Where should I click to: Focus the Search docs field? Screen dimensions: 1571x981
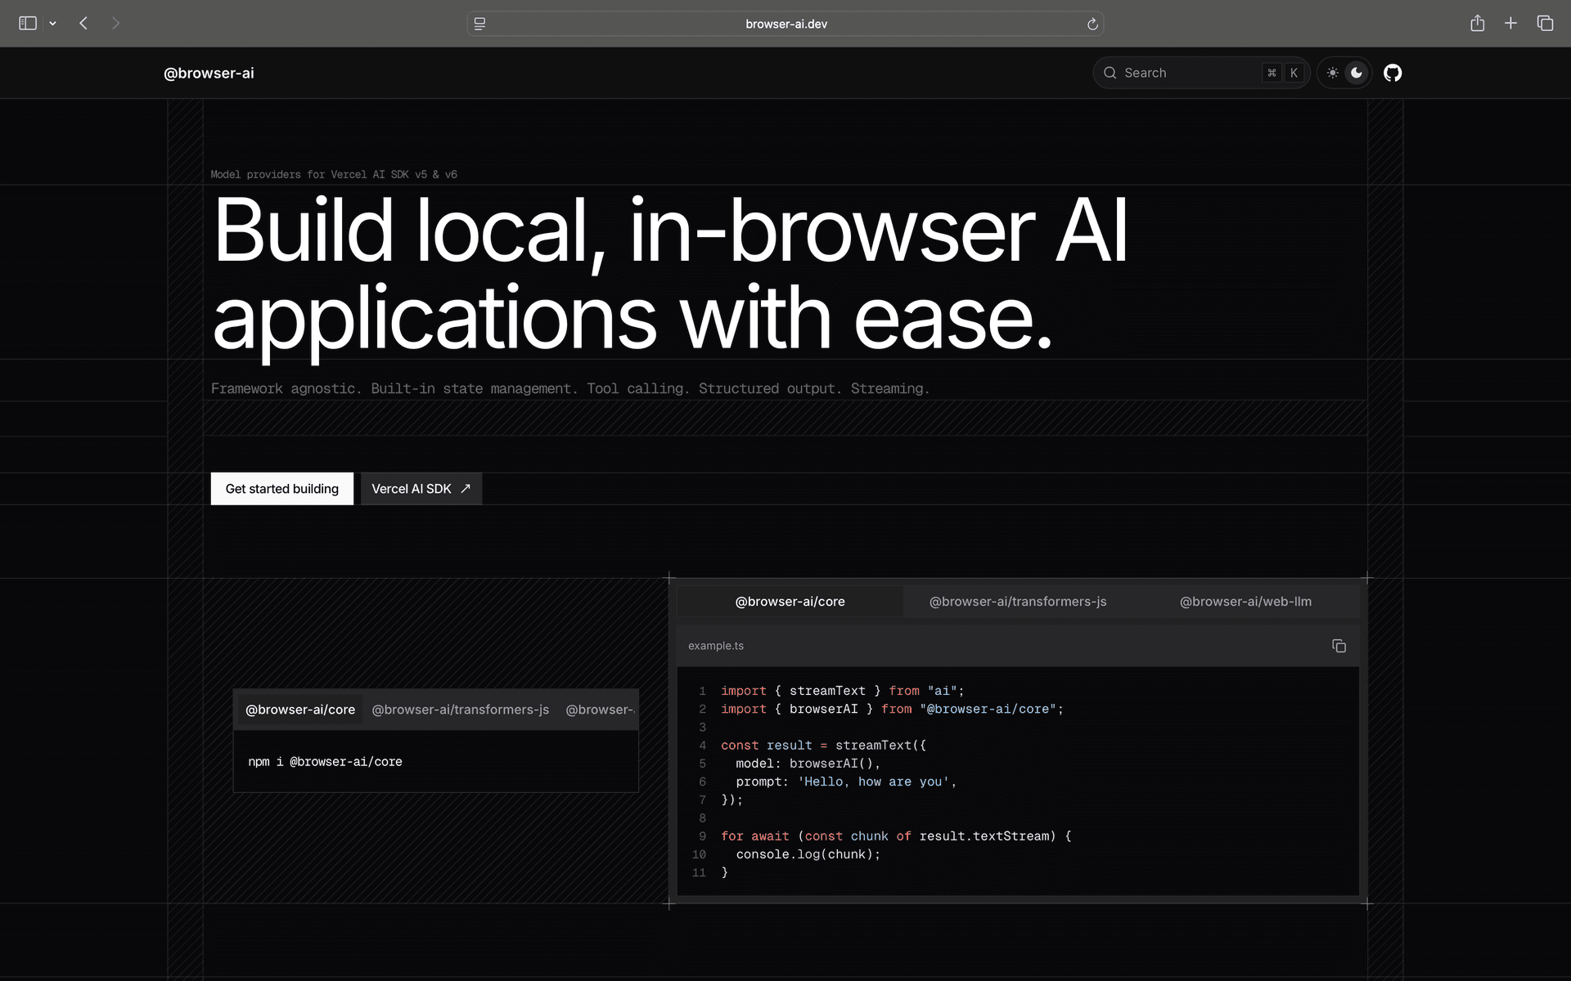(1186, 73)
